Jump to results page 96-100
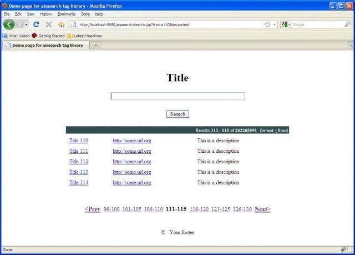Viewport: 355px width, 255px height. click(111, 209)
